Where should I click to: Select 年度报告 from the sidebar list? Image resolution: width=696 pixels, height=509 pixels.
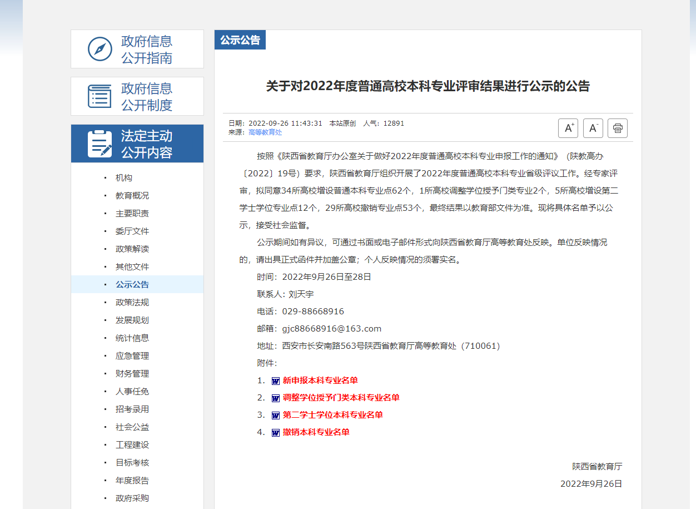coord(132,481)
